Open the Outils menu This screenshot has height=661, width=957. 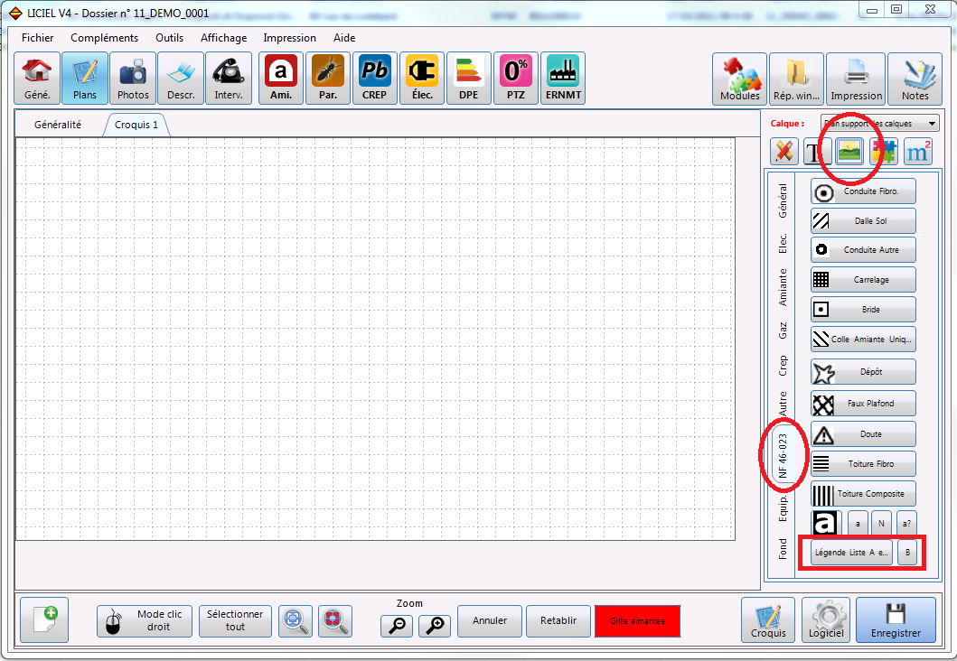(x=169, y=38)
